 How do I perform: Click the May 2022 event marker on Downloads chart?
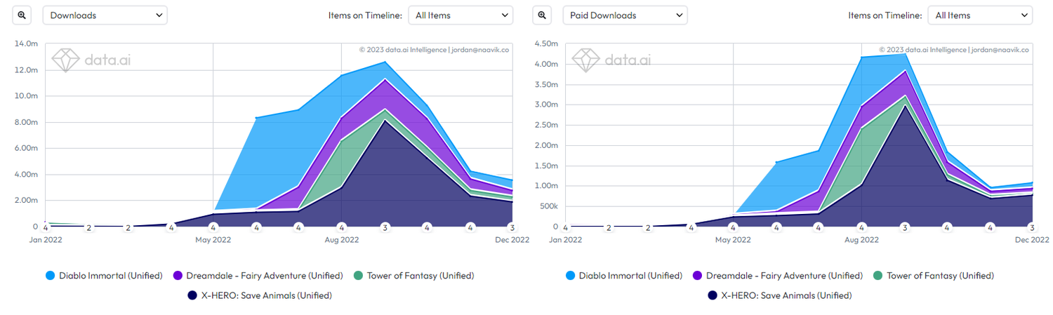(x=213, y=227)
